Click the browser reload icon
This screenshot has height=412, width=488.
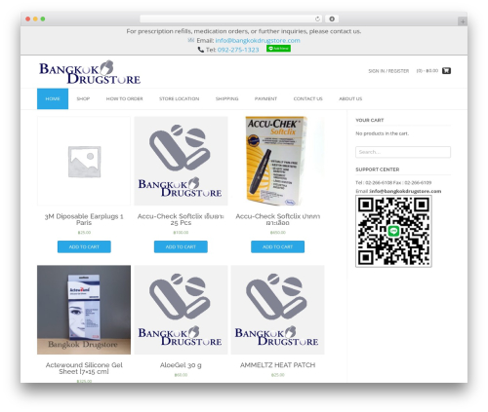[317, 19]
